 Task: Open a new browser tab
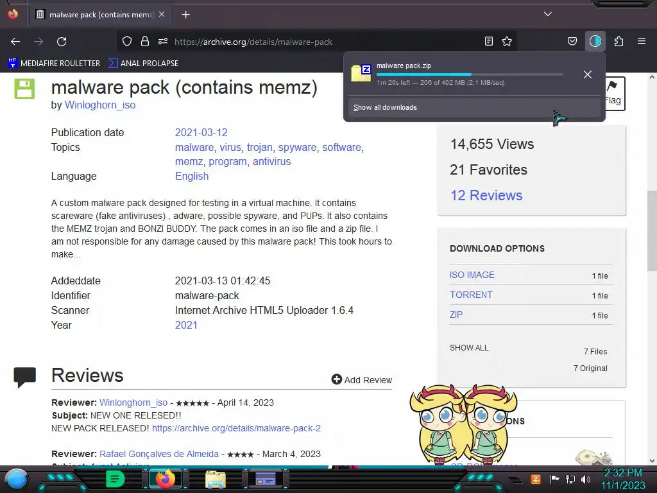185,15
